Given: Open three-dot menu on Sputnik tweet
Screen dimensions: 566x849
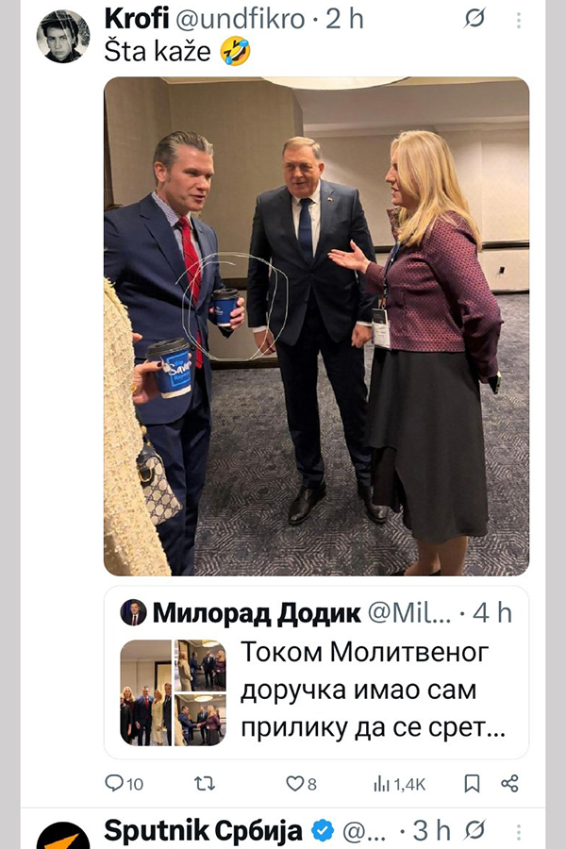Looking at the screenshot, I should pyautogui.click(x=518, y=831).
